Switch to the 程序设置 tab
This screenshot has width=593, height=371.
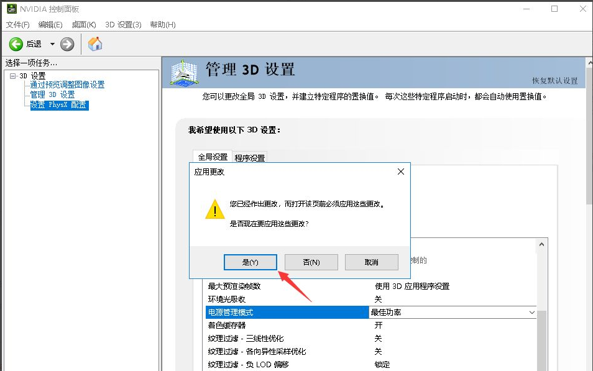point(249,158)
